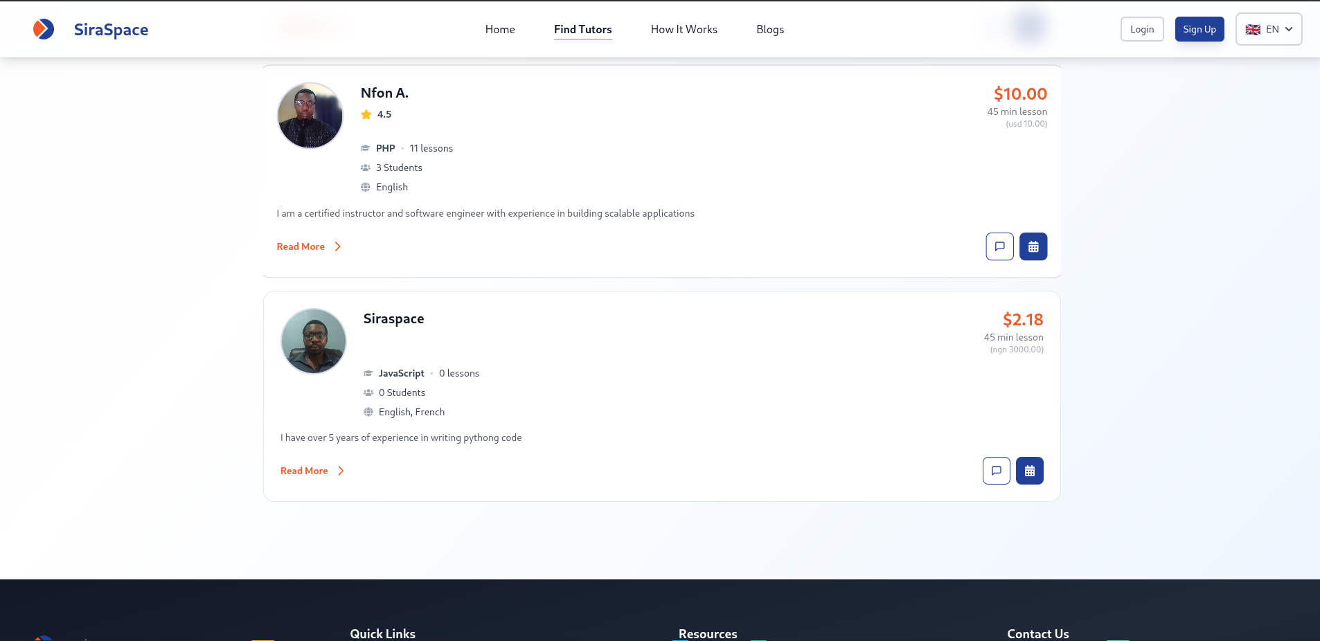
Task: Click the graduation cap icon beside JavaScript
Action: pyautogui.click(x=368, y=373)
